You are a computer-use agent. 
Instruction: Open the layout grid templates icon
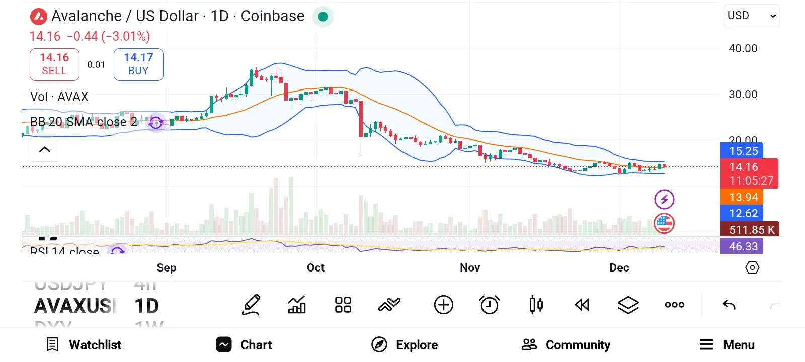coord(343,305)
